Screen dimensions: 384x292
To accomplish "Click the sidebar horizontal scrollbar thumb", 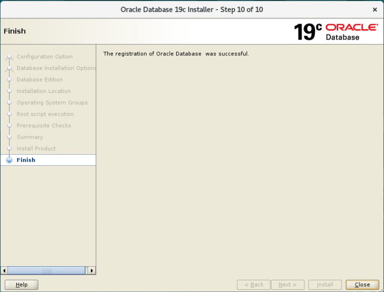I will click(46, 271).
